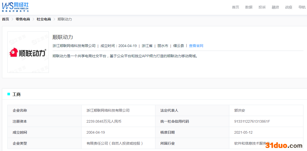Open the 查看官网 link
Screen dimensions: 307x151
pos(196,46)
